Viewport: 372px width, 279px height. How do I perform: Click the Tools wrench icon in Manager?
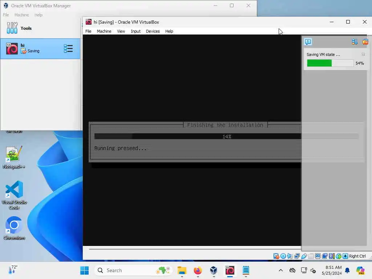[x=12, y=28]
